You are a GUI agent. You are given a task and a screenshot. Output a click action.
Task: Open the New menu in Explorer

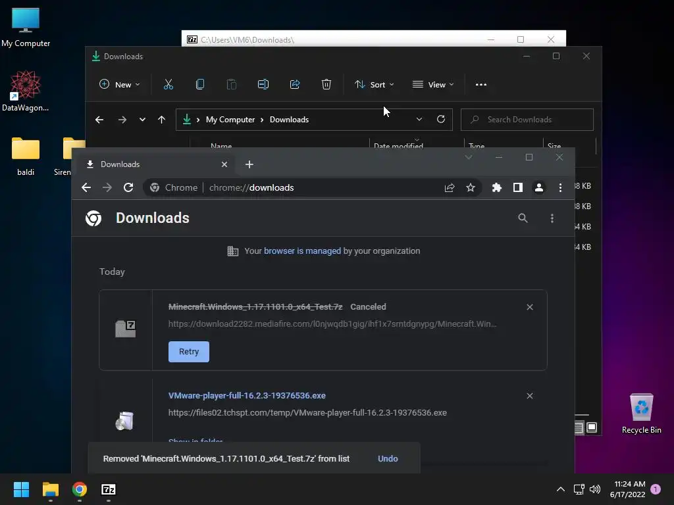click(120, 85)
